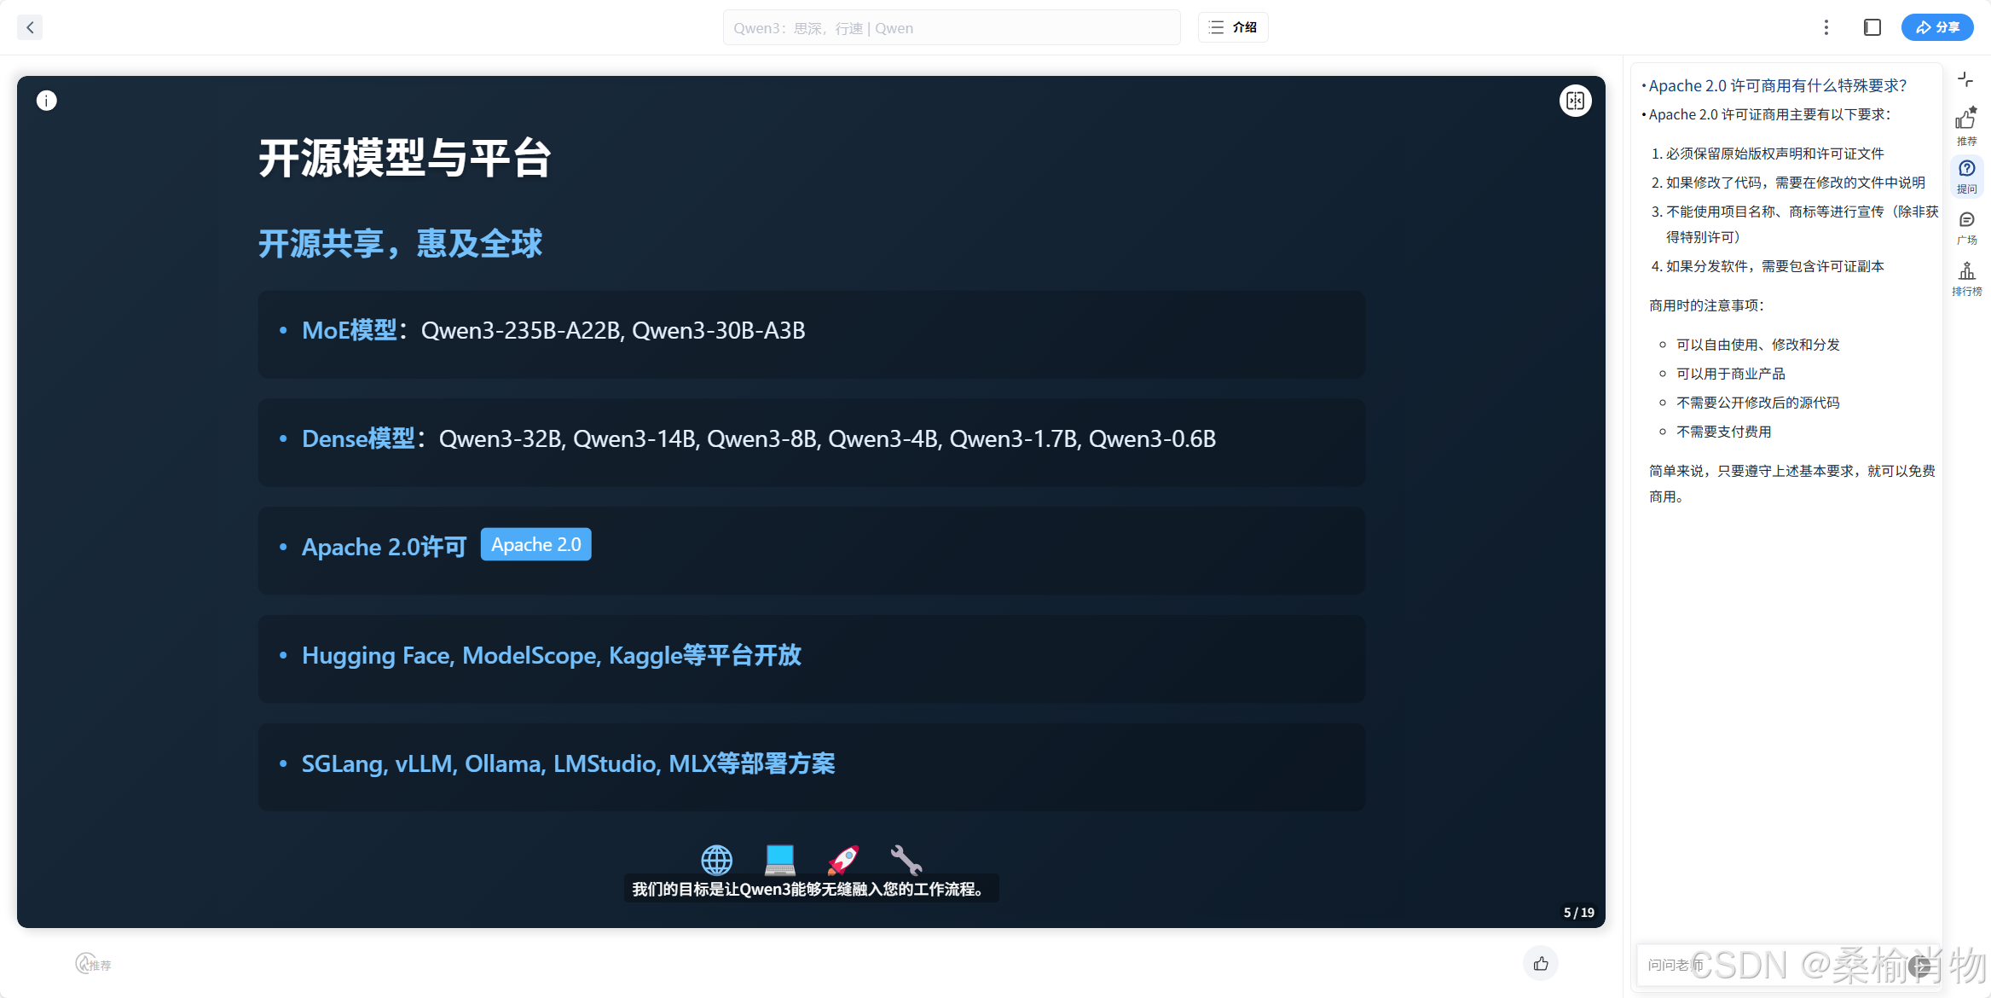Click the split-view icon on the slide
The width and height of the screenshot is (1991, 998).
[1575, 101]
